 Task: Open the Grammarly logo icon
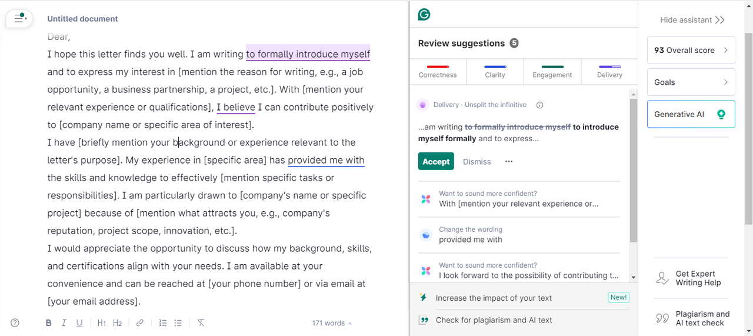pos(424,15)
